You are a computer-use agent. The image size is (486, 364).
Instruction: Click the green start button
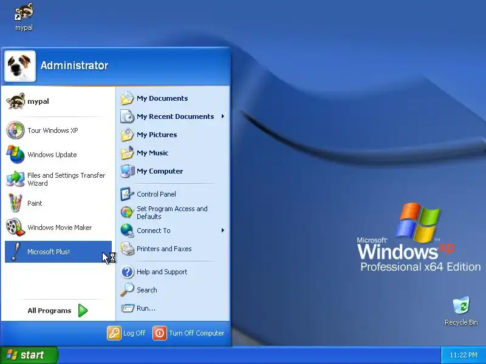tap(29, 355)
